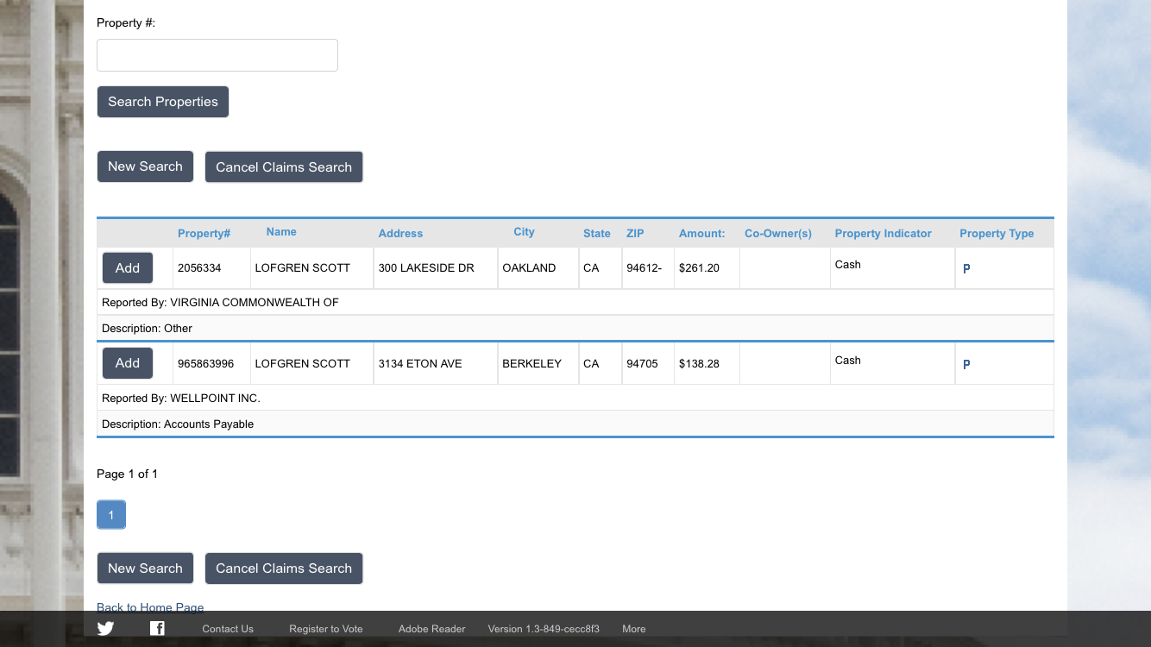This screenshot has width=1151, height=647.
Task: Select Reported By: WELLPOINT INC. row
Action: click(x=575, y=399)
